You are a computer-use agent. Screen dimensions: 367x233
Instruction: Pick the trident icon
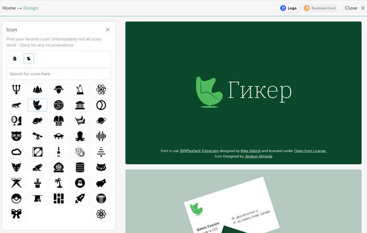point(16,90)
